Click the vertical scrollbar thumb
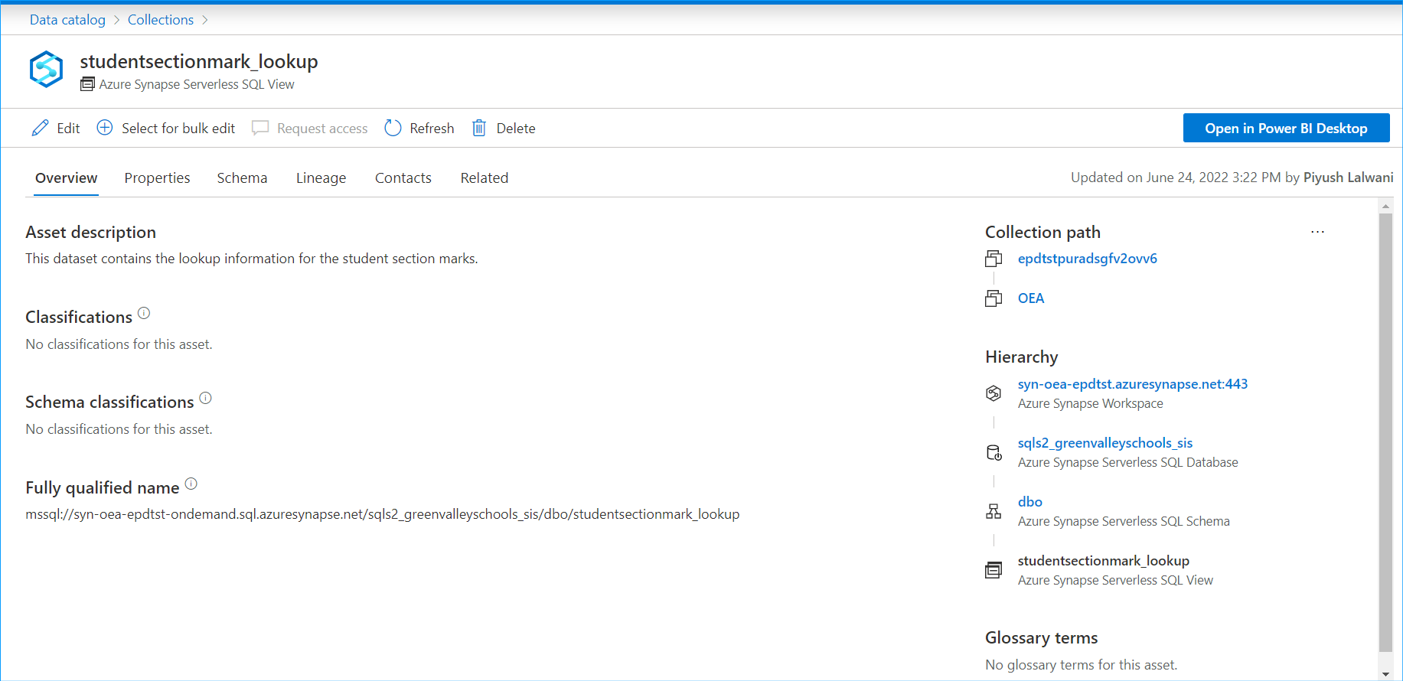The height and width of the screenshot is (681, 1403). coord(1385,432)
